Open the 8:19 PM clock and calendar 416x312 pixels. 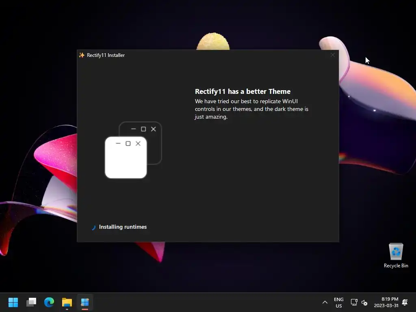pos(386,302)
